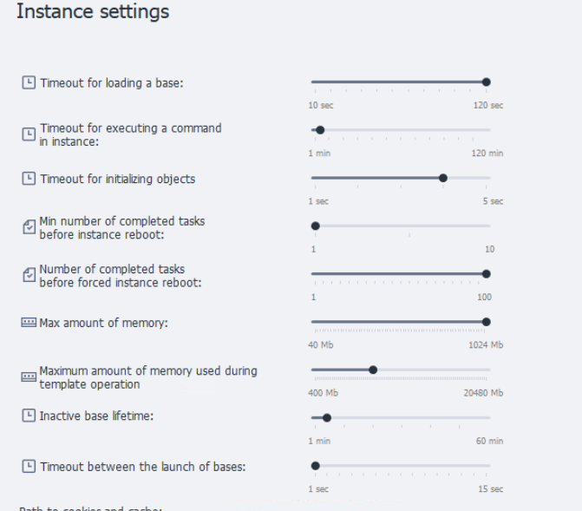582x511 pixels.
Task: Click the Timeout for loading a base slider handle
Action: click(x=486, y=82)
